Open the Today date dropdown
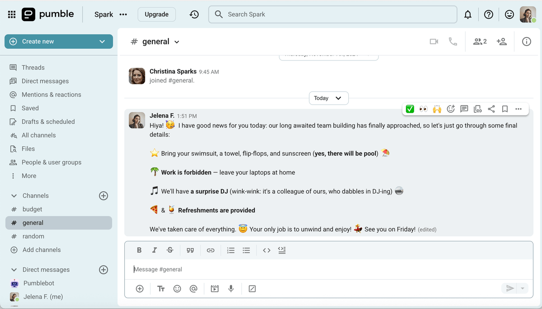Image resolution: width=542 pixels, height=309 pixels. (328, 98)
